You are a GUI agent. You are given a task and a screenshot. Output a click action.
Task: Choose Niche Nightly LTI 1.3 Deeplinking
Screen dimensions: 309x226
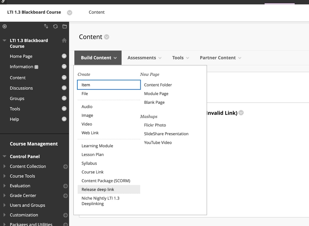(x=101, y=201)
